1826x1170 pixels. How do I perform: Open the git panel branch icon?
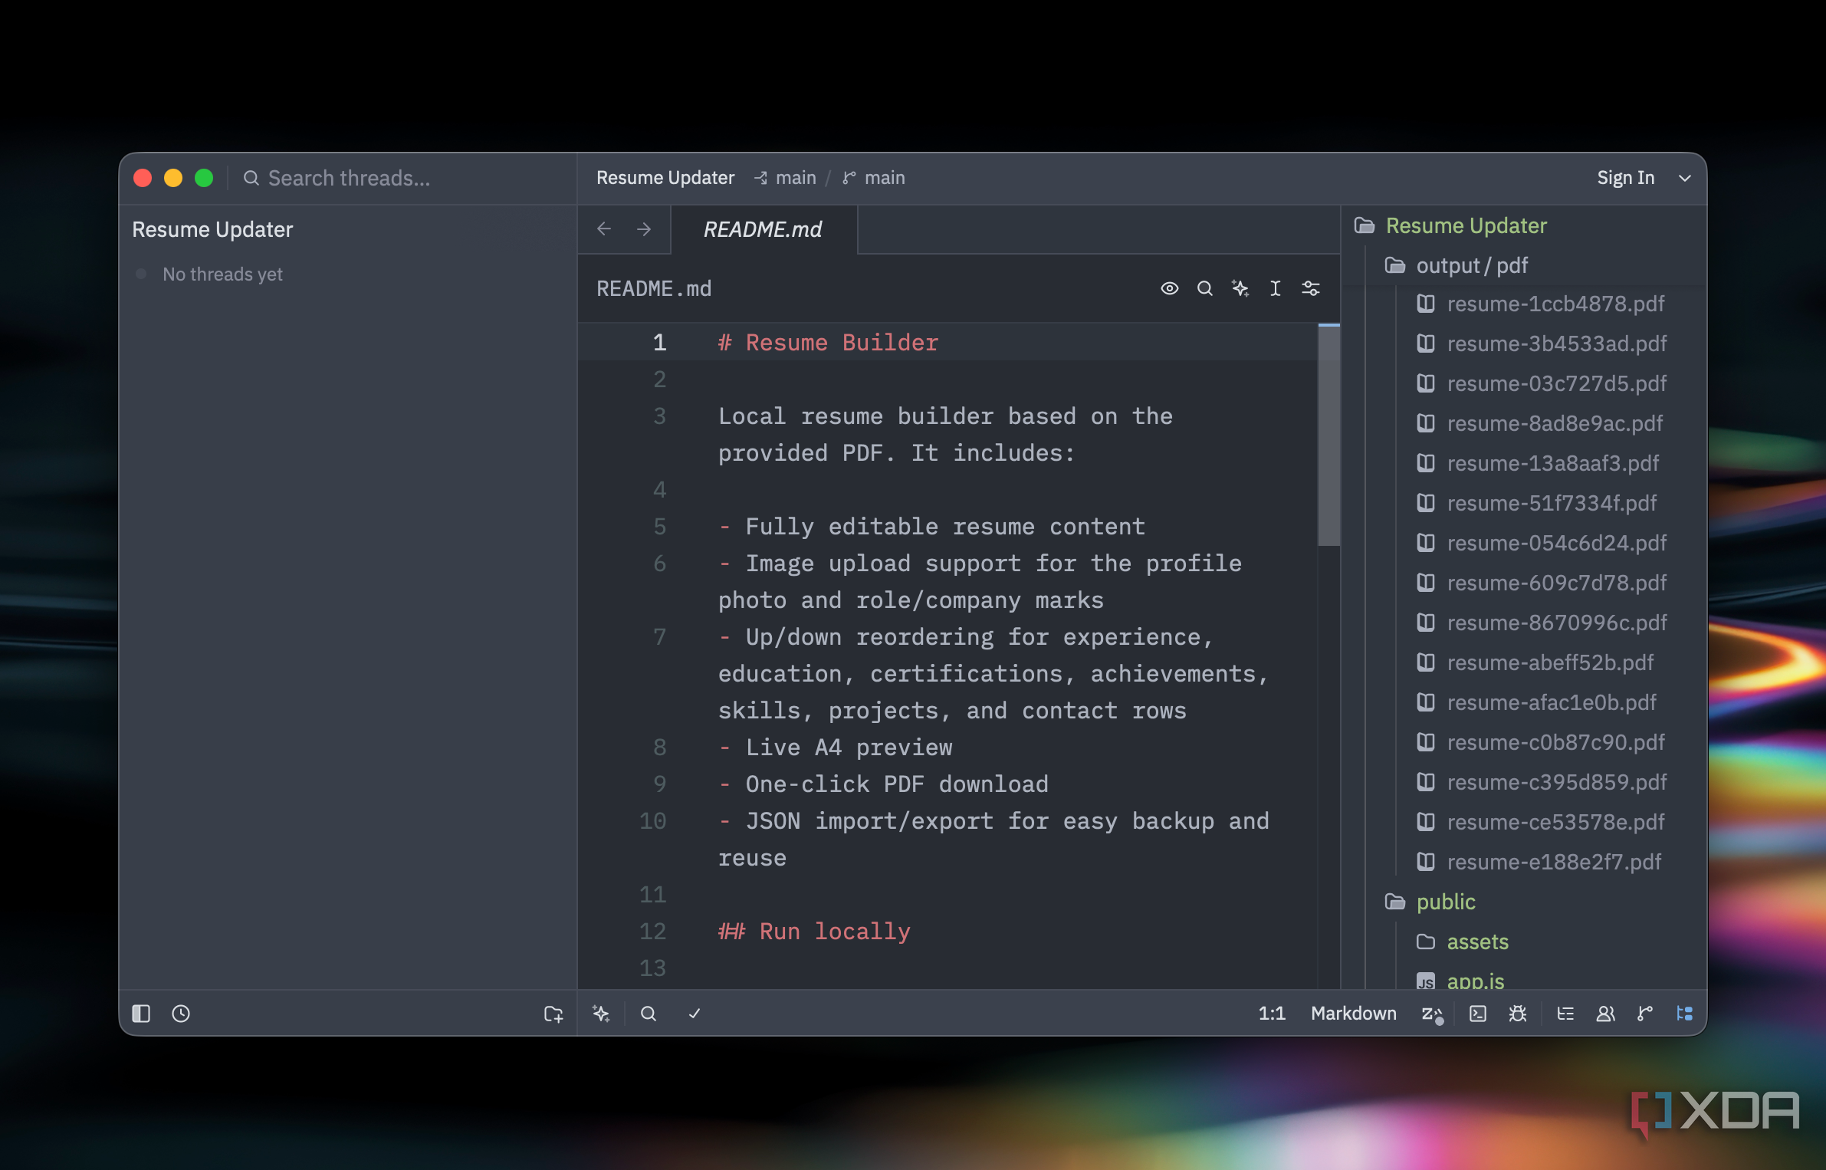(1645, 1014)
